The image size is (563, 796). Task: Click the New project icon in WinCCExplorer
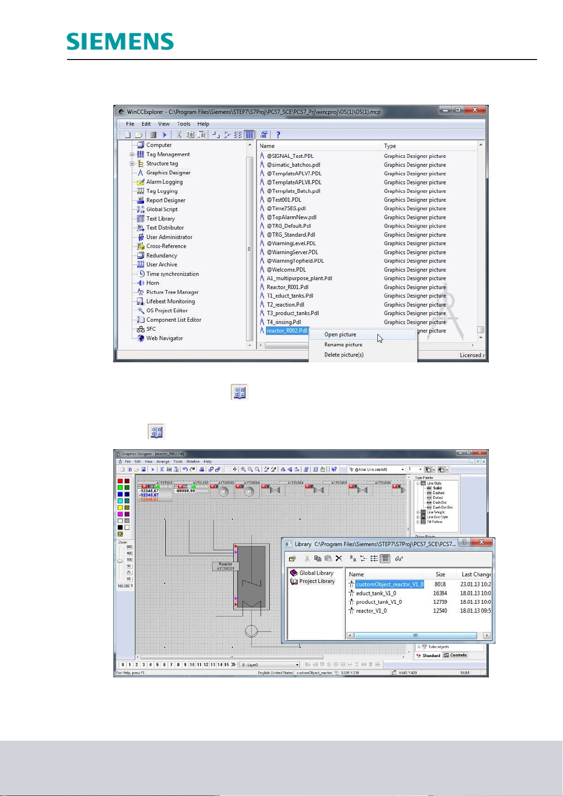(128, 135)
